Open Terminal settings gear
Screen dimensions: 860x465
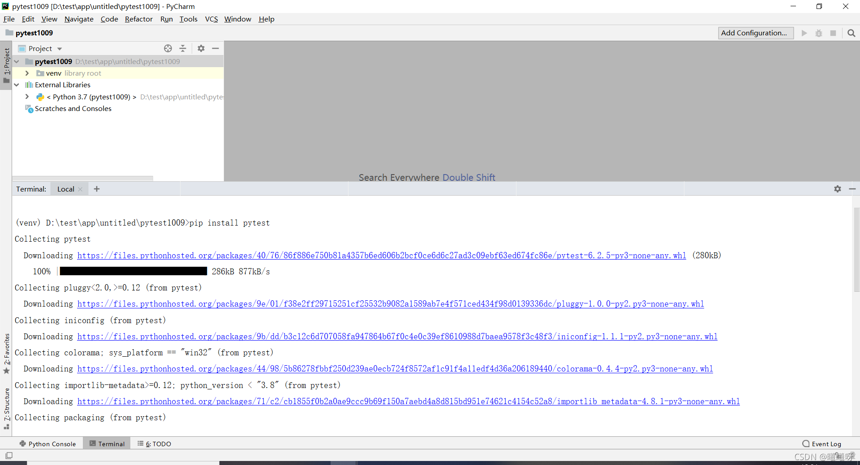click(838, 189)
